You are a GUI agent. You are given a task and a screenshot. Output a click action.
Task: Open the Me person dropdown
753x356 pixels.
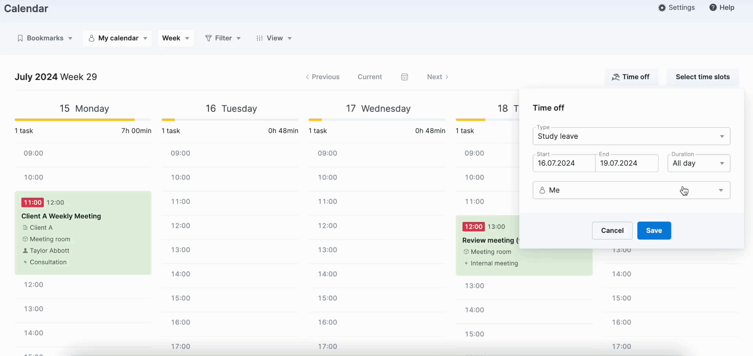pos(631,191)
